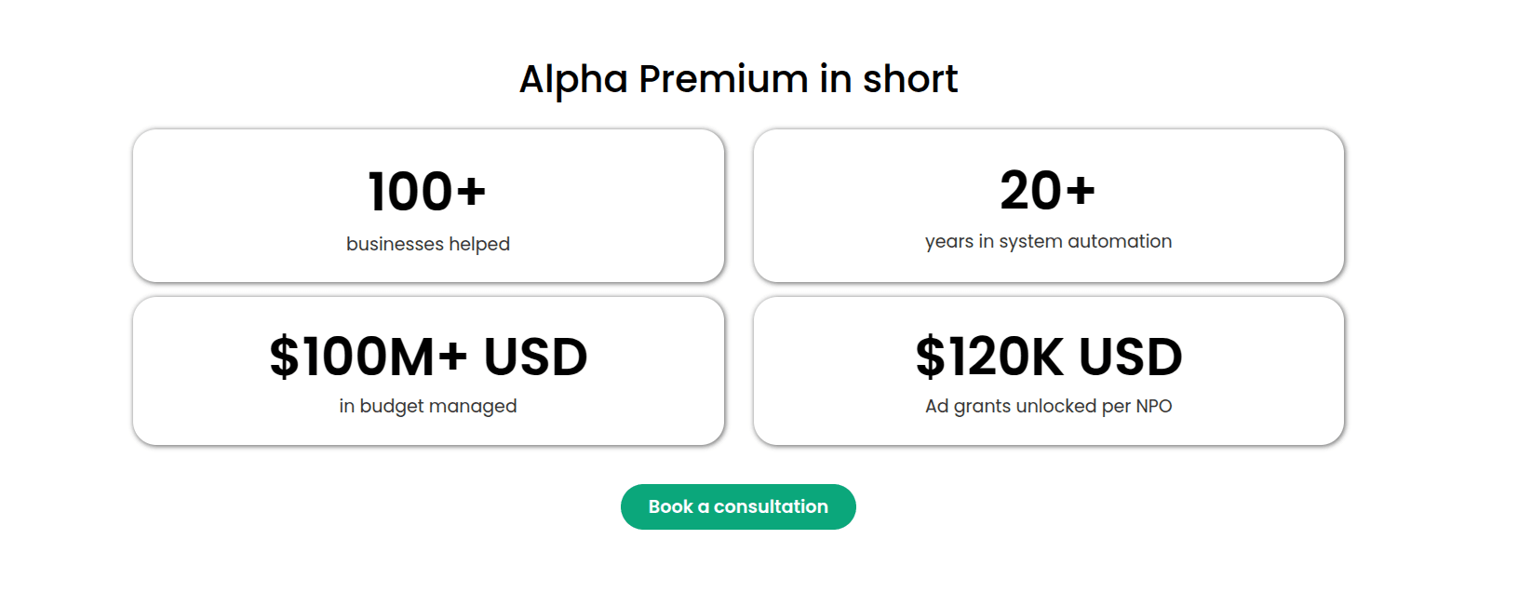Viewport: 1518px width, 593px height.
Task: Click the word 'Premium' in the heading
Action: click(725, 79)
